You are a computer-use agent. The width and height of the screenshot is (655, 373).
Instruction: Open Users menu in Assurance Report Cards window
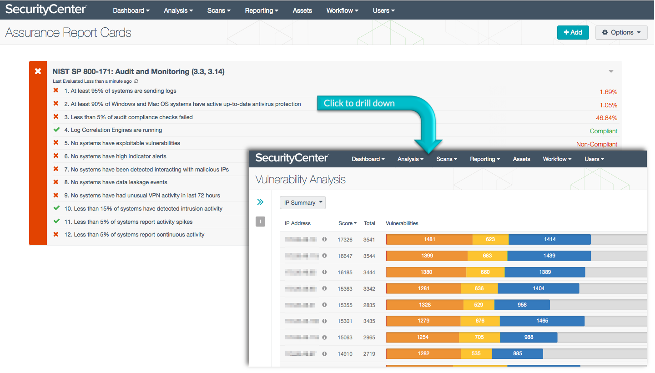[x=383, y=10]
